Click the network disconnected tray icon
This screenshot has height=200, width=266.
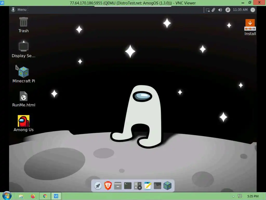click(x=208, y=10)
